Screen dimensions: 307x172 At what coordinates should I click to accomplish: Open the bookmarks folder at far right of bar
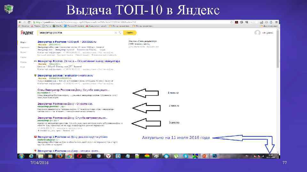point(269,26)
